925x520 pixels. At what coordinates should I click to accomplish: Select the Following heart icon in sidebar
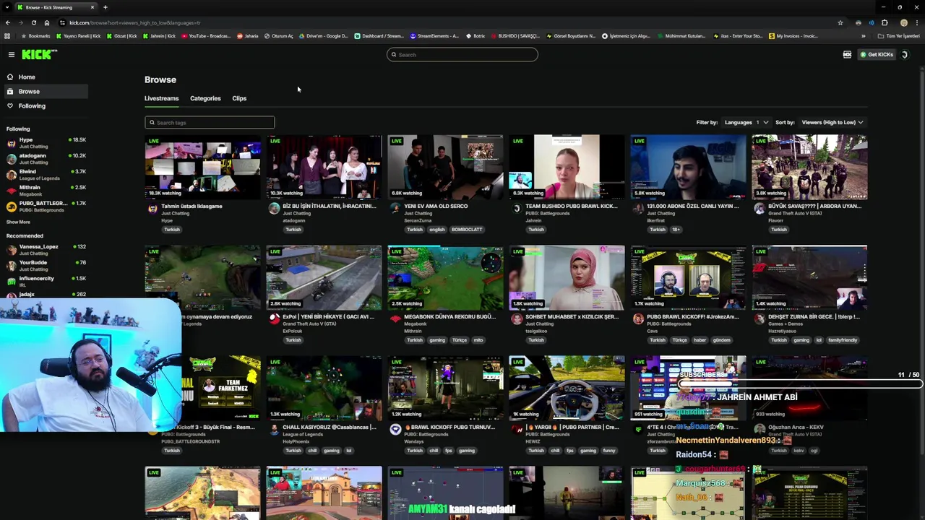click(x=10, y=106)
